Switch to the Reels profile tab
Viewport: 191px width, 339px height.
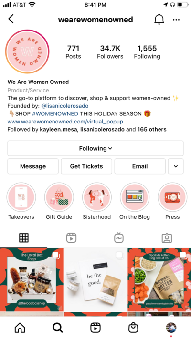coord(71,238)
